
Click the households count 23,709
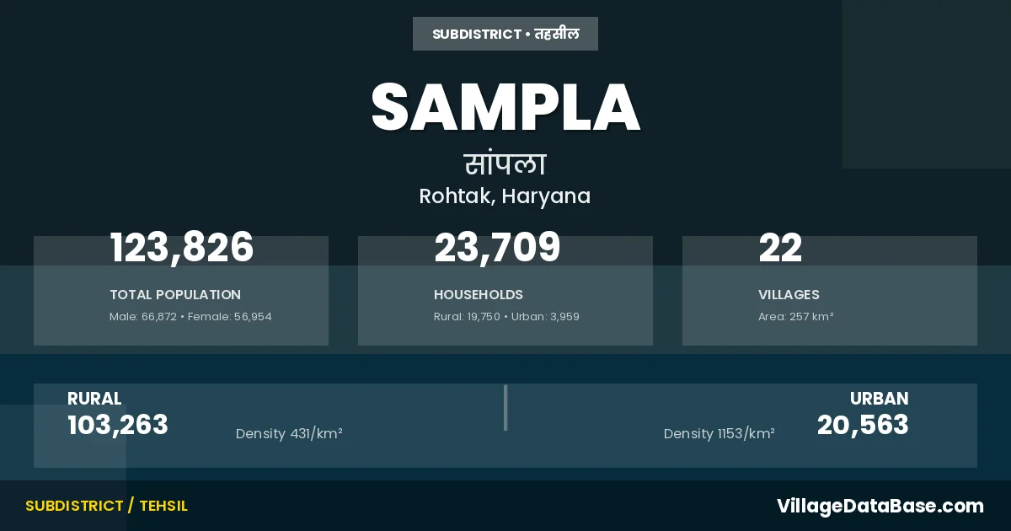pyautogui.click(x=497, y=248)
